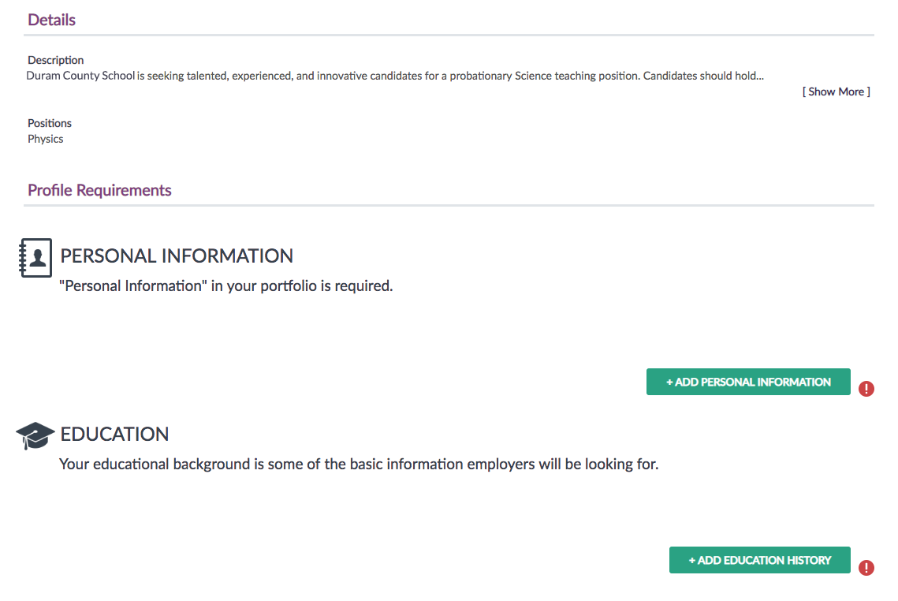Select the Profile Requirements heading

(x=99, y=190)
